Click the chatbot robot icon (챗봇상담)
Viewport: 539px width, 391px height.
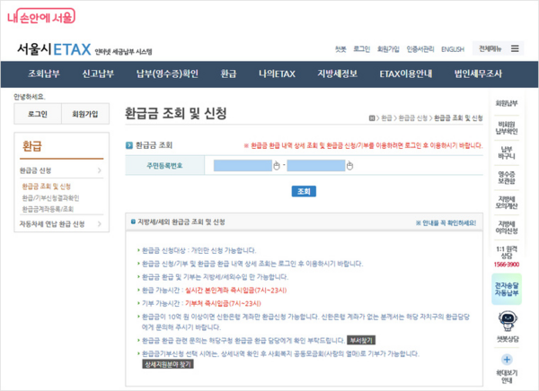pos(508,321)
